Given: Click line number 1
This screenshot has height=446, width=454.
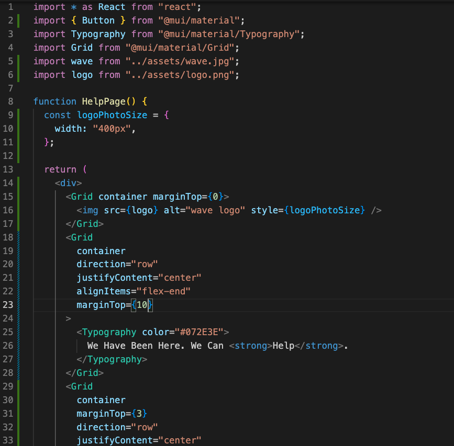Looking at the screenshot, I should pyautogui.click(x=10, y=7).
